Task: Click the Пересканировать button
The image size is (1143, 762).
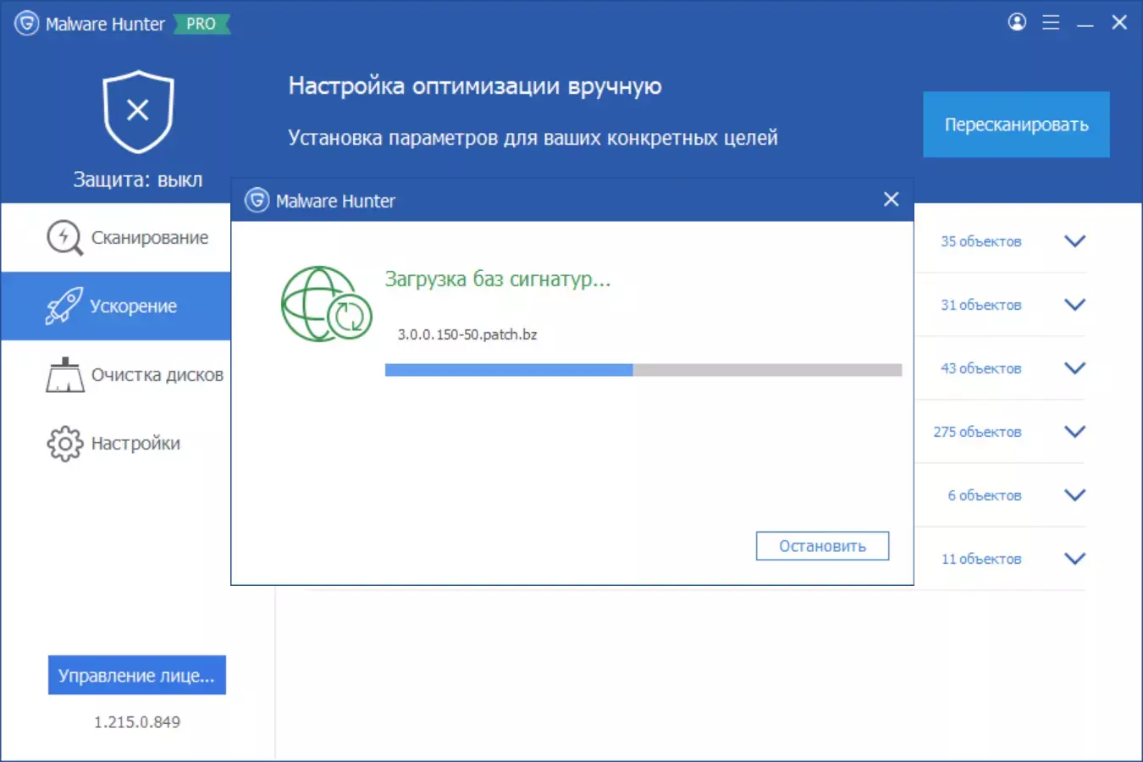Action: click(1016, 124)
